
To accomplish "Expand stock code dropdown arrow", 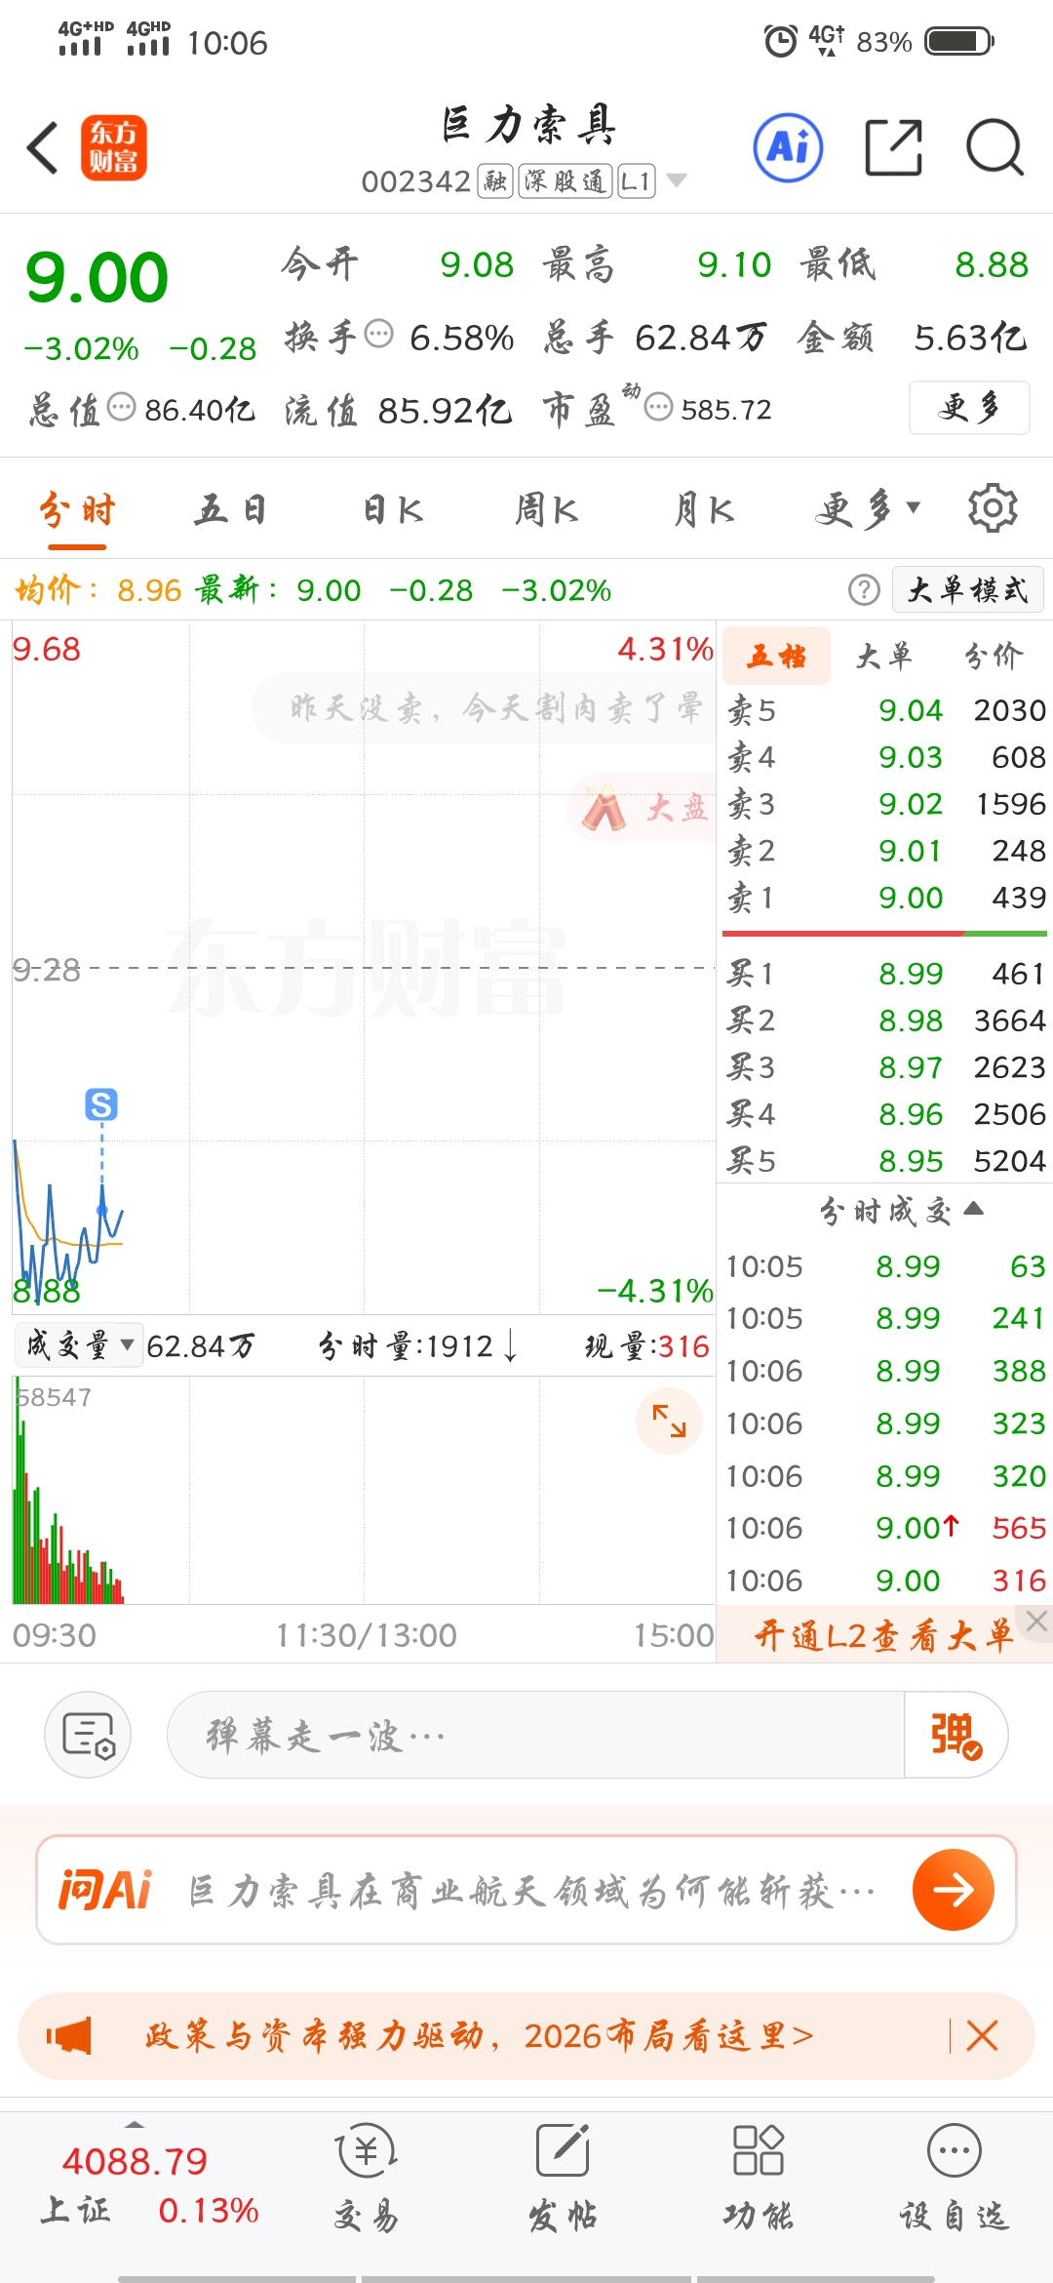I will tap(677, 180).
